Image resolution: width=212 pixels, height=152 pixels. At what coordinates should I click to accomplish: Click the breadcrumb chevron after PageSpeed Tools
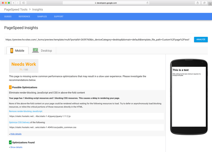[30, 9]
